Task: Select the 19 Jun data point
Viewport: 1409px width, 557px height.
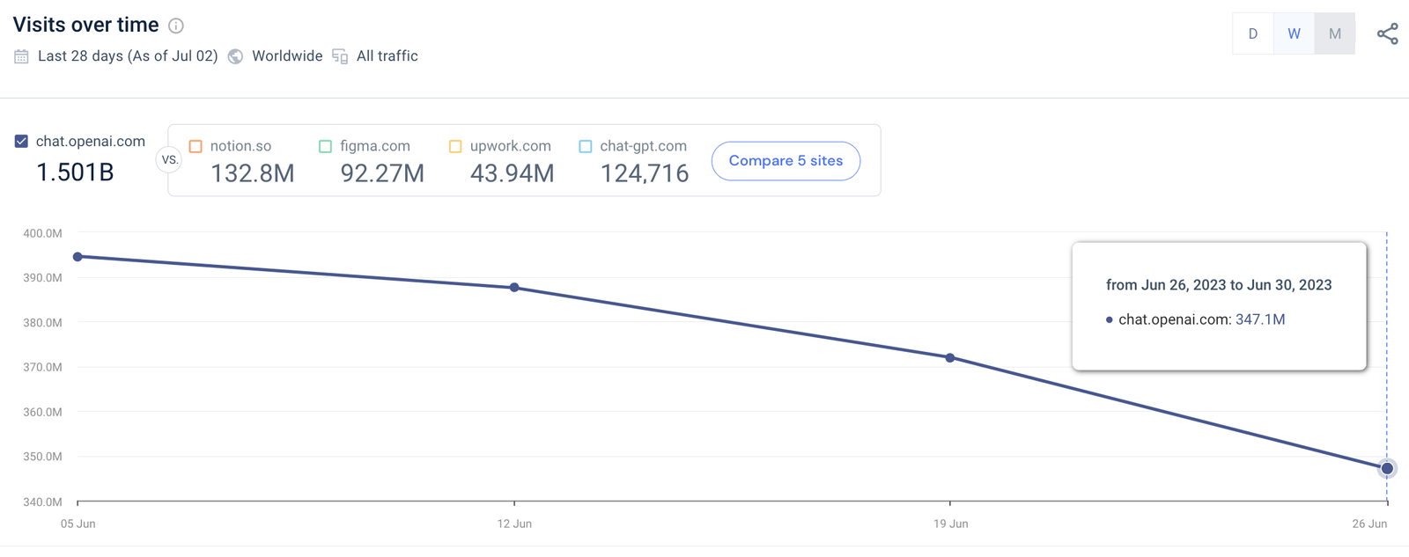Action: (949, 358)
